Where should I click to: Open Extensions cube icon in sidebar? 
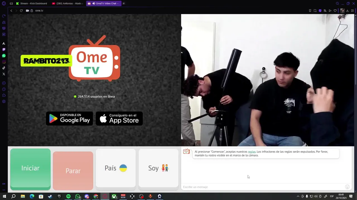pyautogui.click(x=4, y=95)
